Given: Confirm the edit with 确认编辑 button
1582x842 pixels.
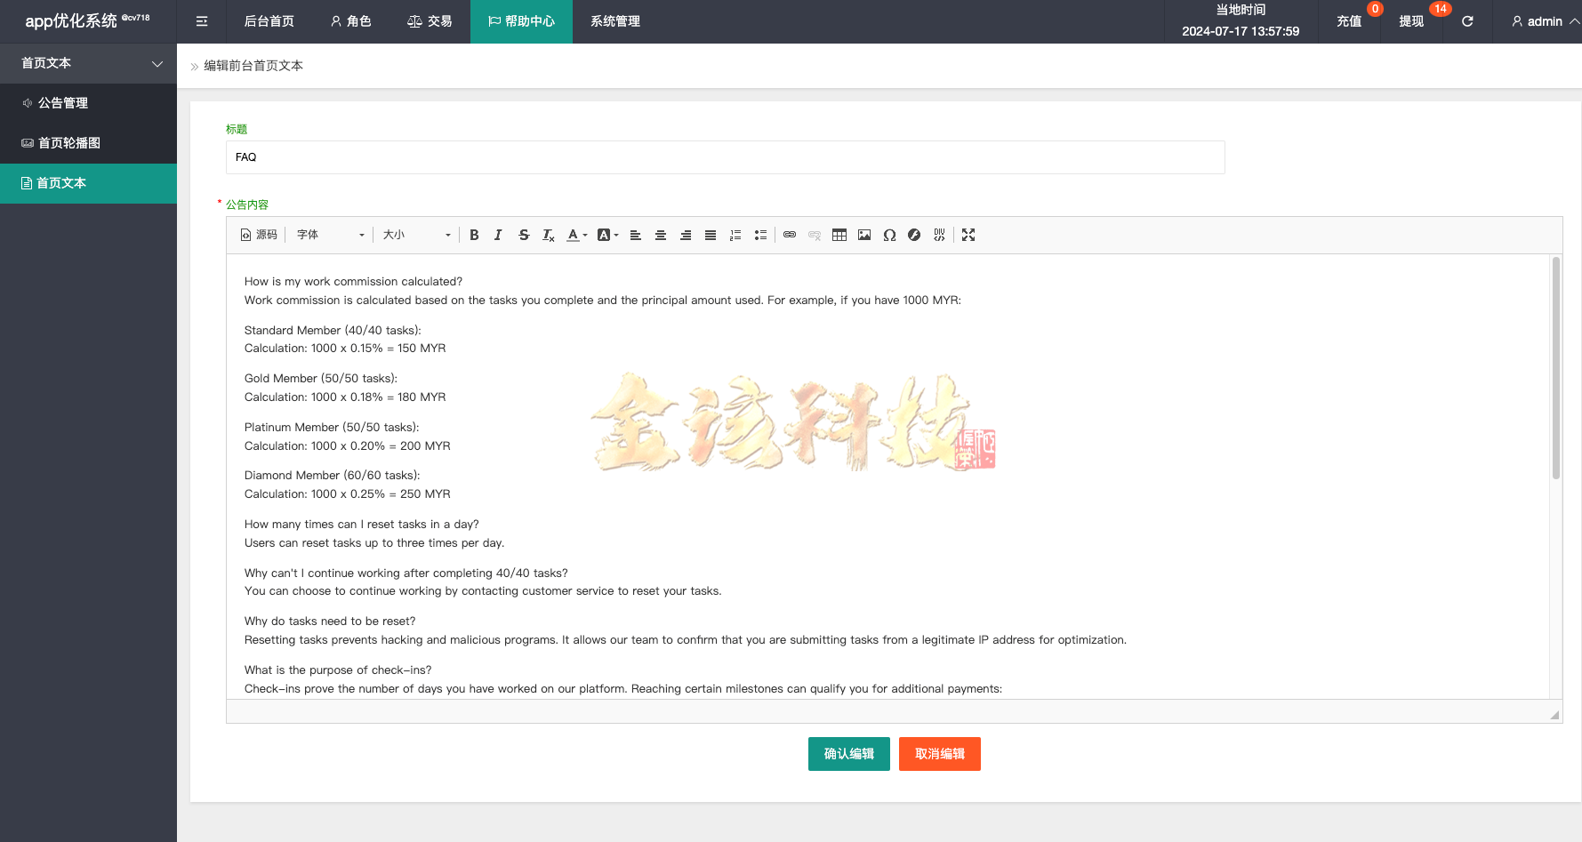Looking at the screenshot, I should click(x=848, y=753).
